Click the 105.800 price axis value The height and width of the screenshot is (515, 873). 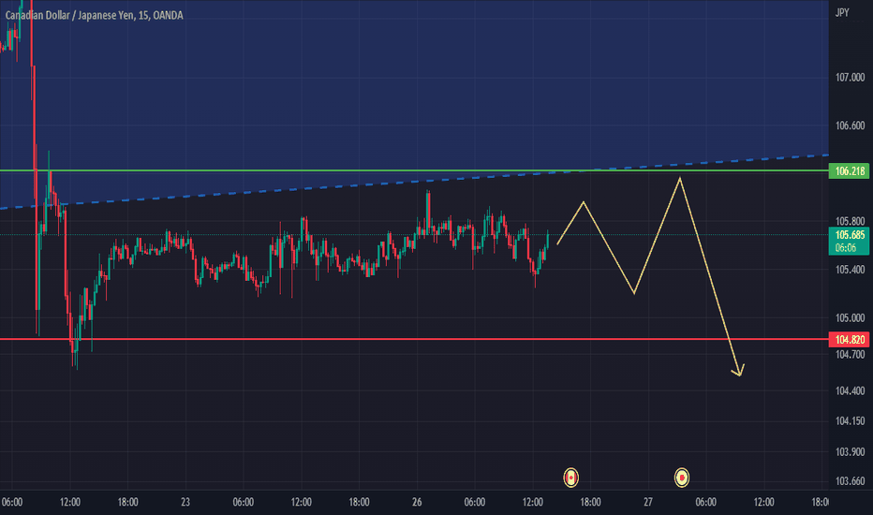coord(850,222)
